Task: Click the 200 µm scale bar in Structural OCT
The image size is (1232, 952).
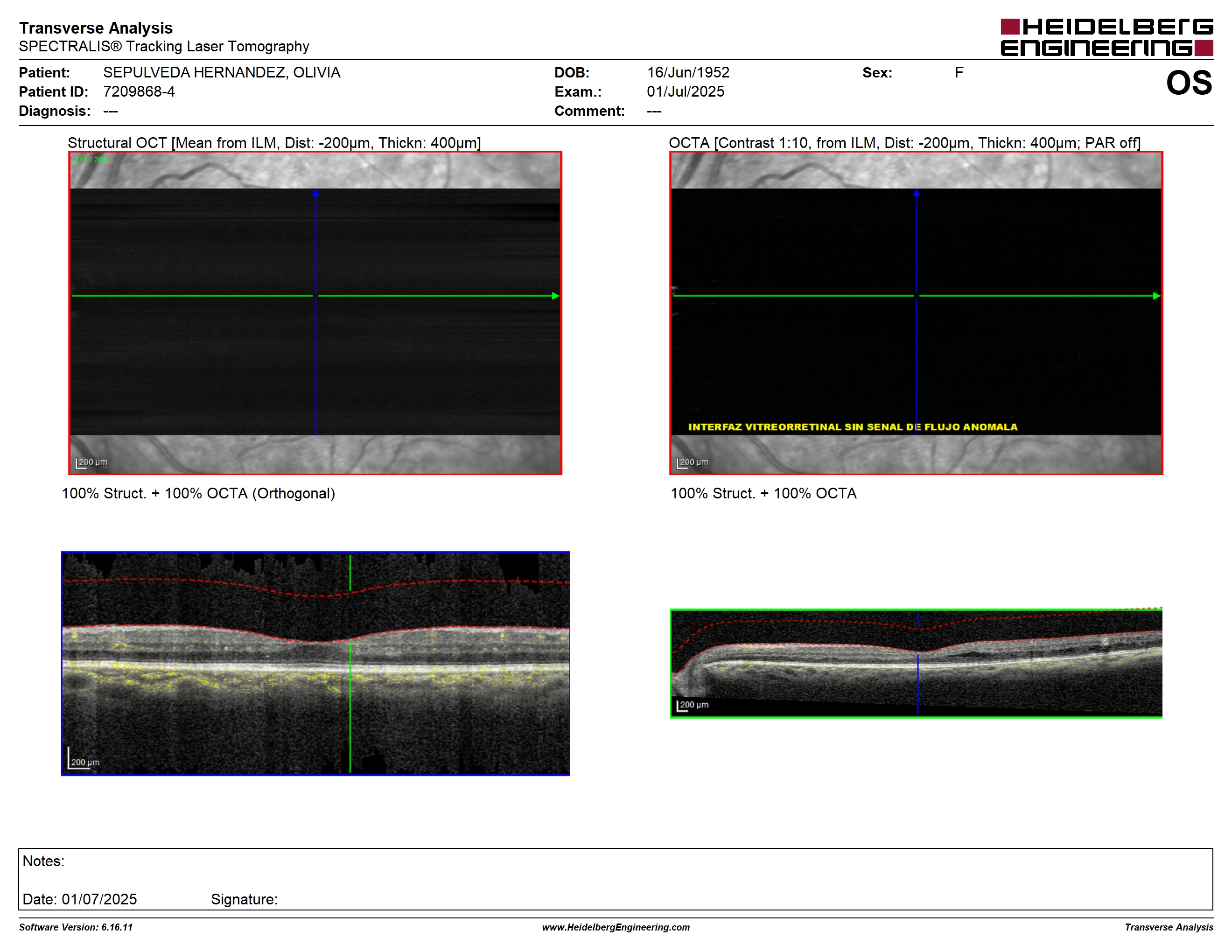Action: pyautogui.click(x=91, y=462)
